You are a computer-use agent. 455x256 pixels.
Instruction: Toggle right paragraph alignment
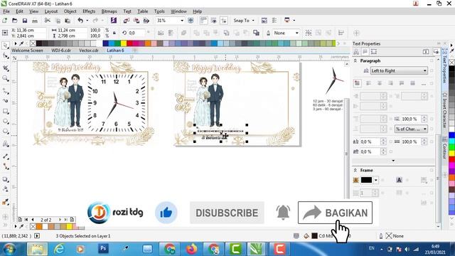click(x=390, y=83)
